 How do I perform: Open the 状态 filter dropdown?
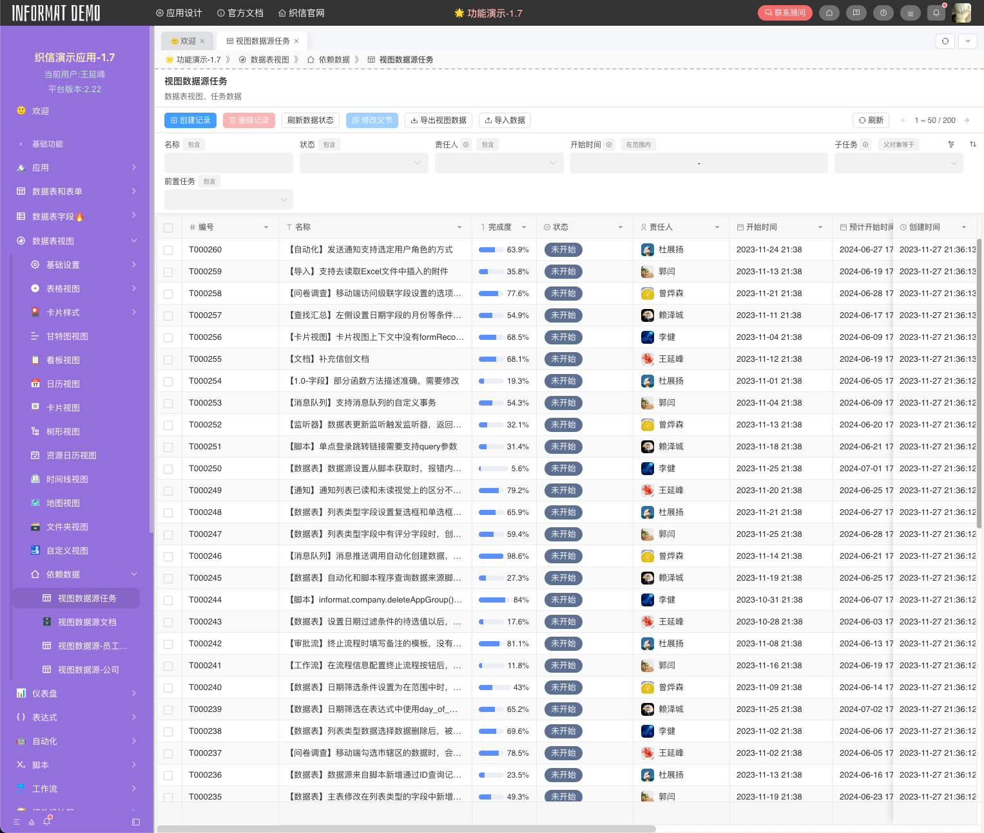tap(363, 163)
